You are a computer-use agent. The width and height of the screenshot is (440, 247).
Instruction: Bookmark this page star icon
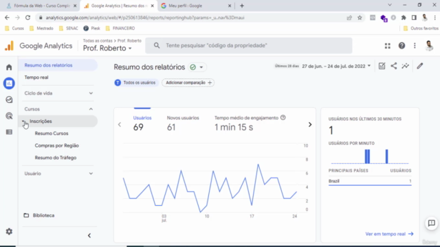(360, 18)
